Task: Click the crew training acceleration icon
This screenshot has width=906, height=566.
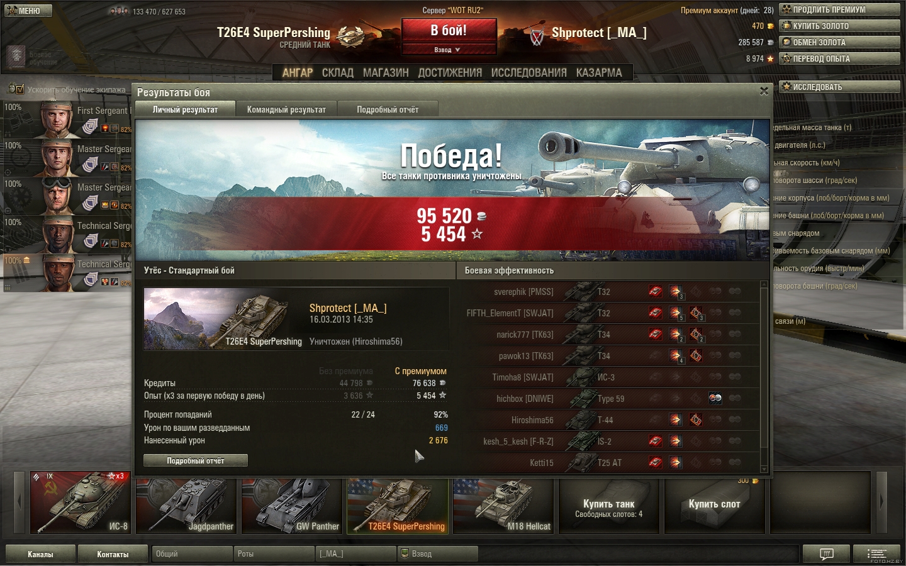Action: 16,89
